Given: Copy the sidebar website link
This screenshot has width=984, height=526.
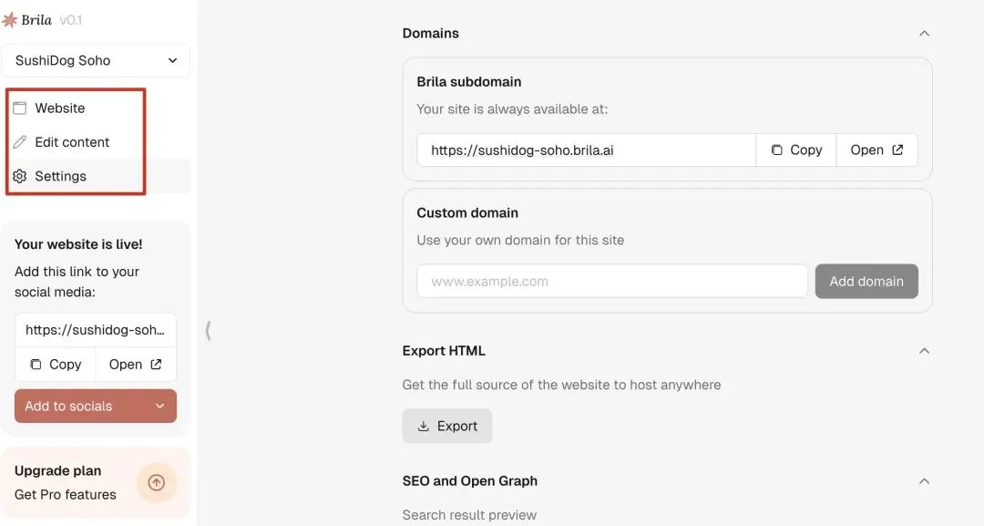Looking at the screenshot, I should coord(56,364).
